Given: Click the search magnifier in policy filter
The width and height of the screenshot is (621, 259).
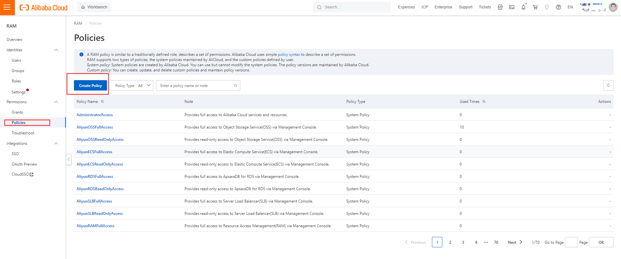Looking at the screenshot, I should (x=235, y=86).
